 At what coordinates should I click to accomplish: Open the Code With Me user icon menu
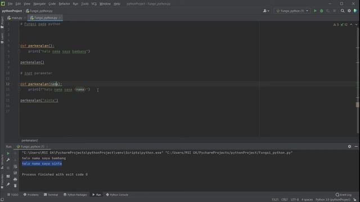pyautogui.click(x=266, y=11)
